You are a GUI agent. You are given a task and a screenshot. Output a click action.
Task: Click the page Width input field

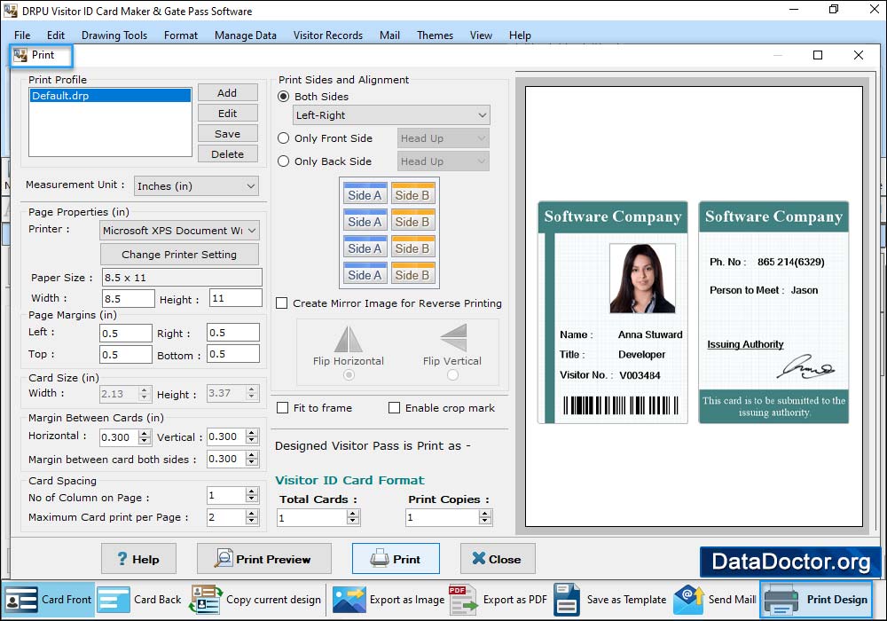(129, 299)
